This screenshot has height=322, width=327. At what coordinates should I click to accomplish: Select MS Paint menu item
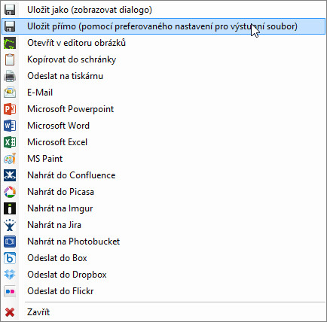(163, 159)
